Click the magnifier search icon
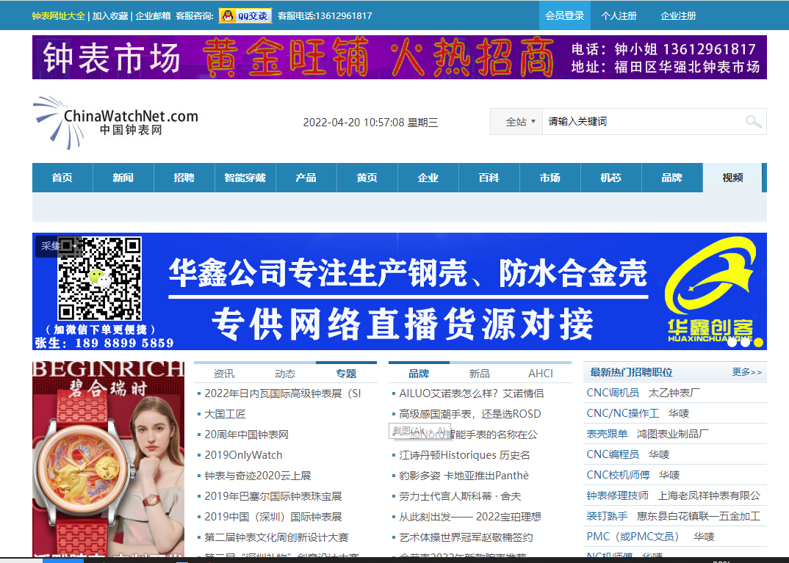This screenshot has width=789, height=563. tap(753, 122)
